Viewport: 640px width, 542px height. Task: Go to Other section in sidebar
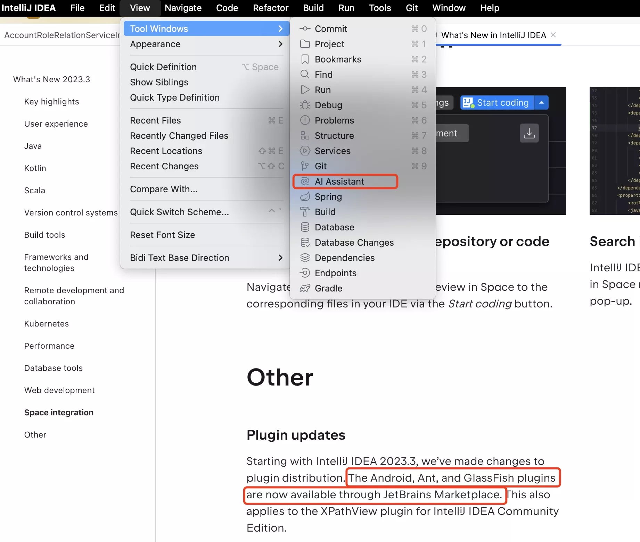point(35,435)
